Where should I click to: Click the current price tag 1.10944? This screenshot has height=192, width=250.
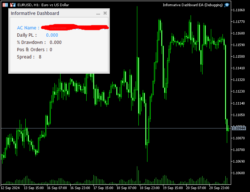[239, 128]
